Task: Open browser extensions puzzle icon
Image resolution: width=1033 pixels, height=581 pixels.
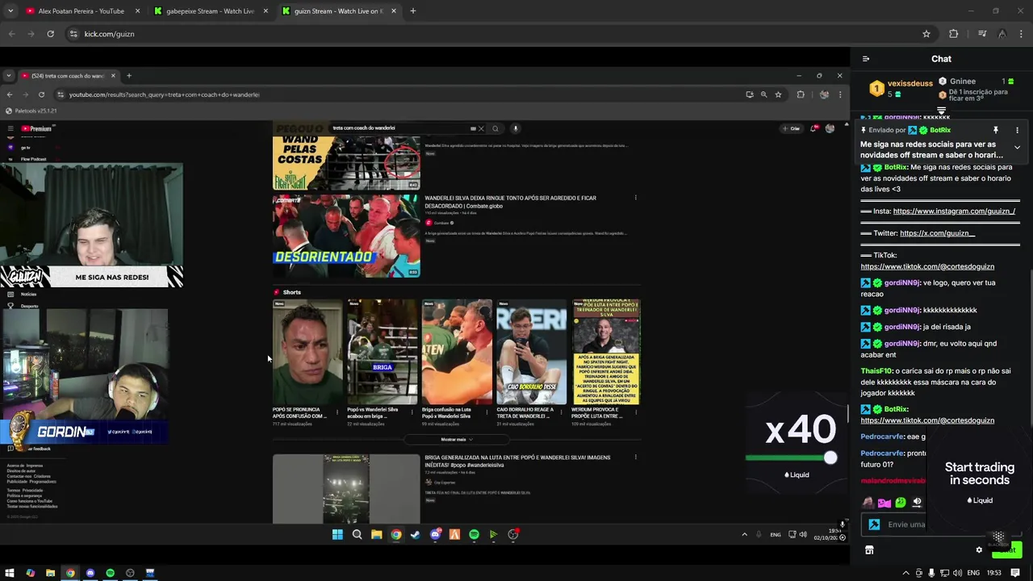Action: click(953, 34)
